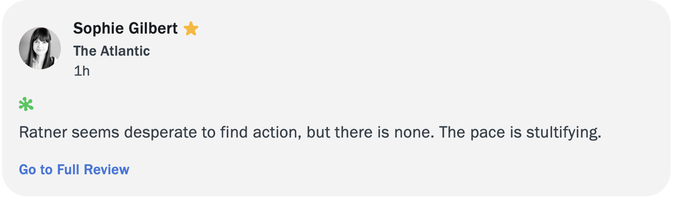
Task: Click "The pace is stultifying" sentence
Action: click(x=519, y=132)
